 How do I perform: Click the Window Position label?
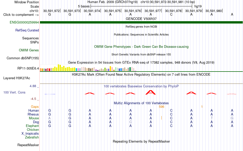point(27,2)
